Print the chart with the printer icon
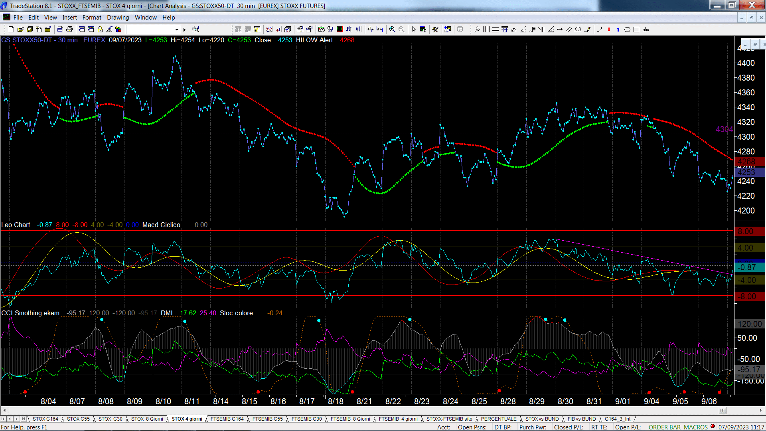The width and height of the screenshot is (766, 431). pos(69,30)
